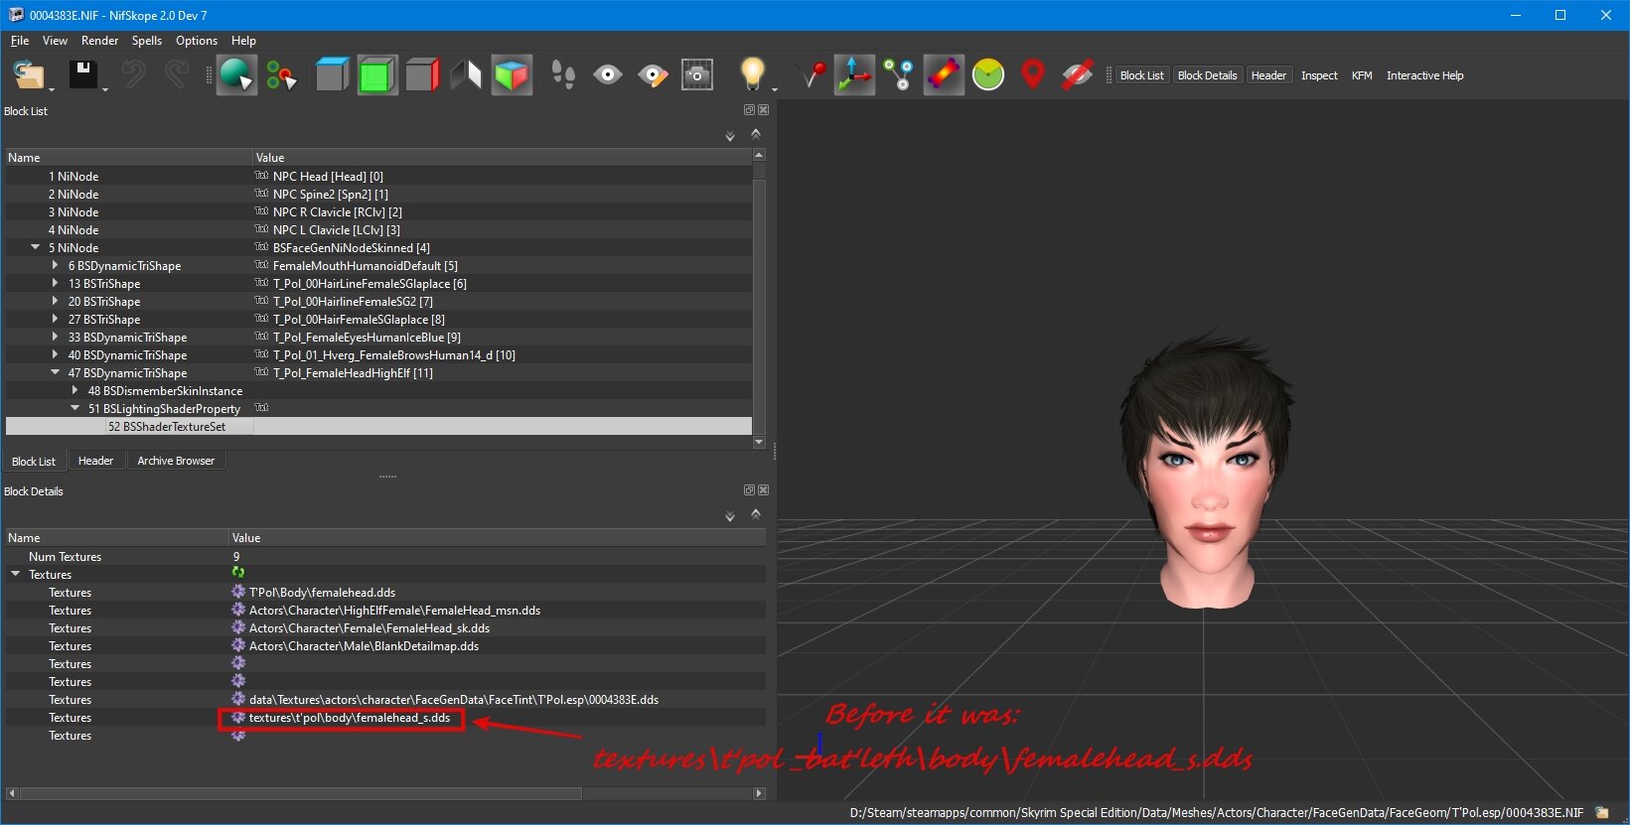
Task: Click the red map marker icon
Action: [1033, 74]
